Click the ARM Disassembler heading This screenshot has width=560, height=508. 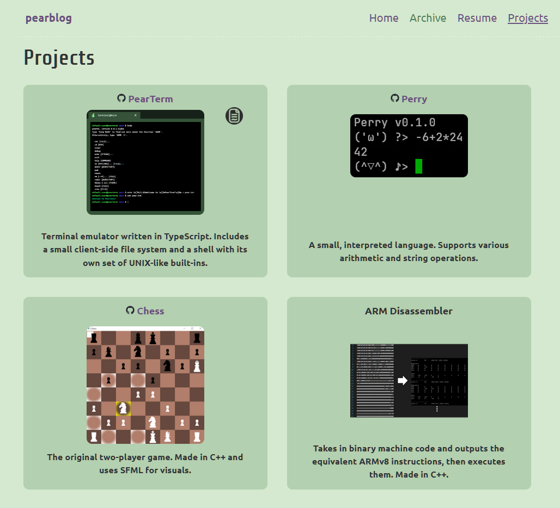[x=409, y=311]
